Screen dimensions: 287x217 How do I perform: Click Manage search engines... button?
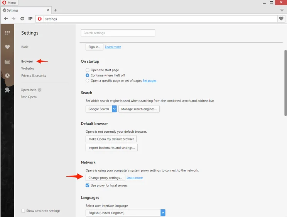click(139, 109)
